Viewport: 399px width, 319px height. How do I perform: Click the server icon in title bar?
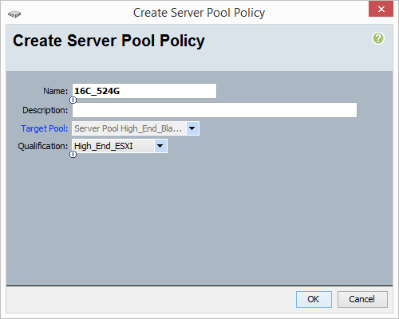[x=14, y=14]
